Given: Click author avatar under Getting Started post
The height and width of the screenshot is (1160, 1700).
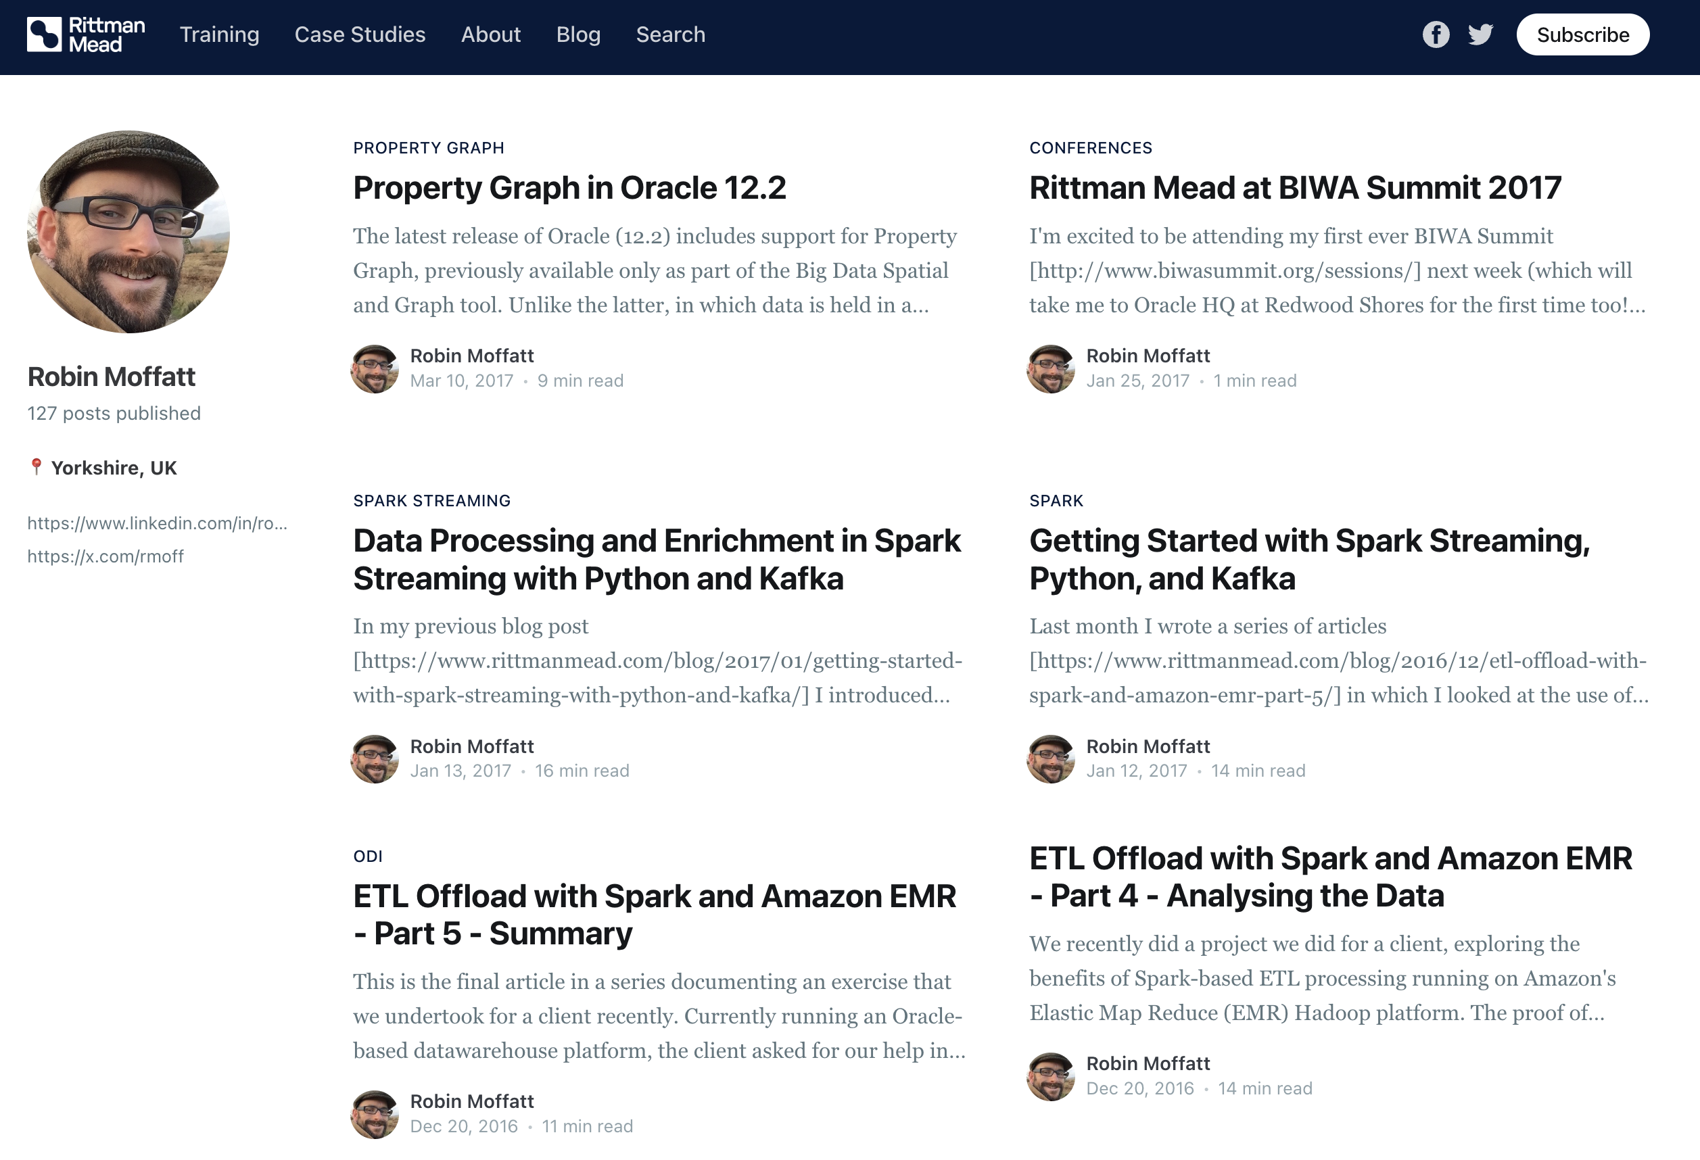Looking at the screenshot, I should 1050,758.
